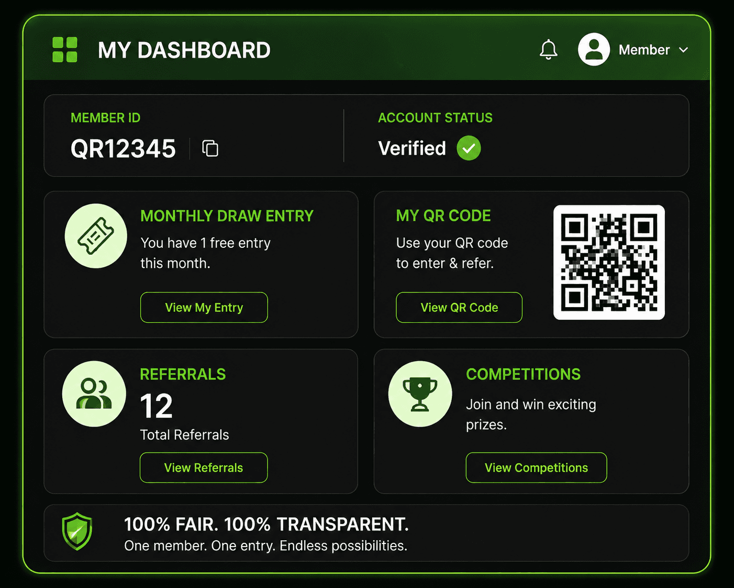The height and width of the screenshot is (588, 734).
Task: Click the 100% FAIR. 100% TRANSPARENT. banner text
Action: tap(266, 524)
